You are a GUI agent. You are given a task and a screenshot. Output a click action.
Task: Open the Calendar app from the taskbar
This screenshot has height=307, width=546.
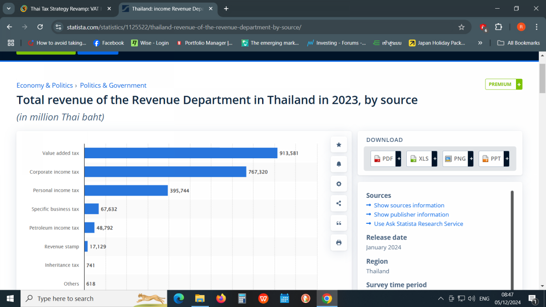(284, 298)
